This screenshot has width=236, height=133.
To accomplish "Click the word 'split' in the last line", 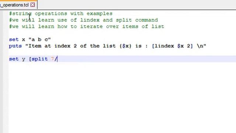I will tap(40, 59).
